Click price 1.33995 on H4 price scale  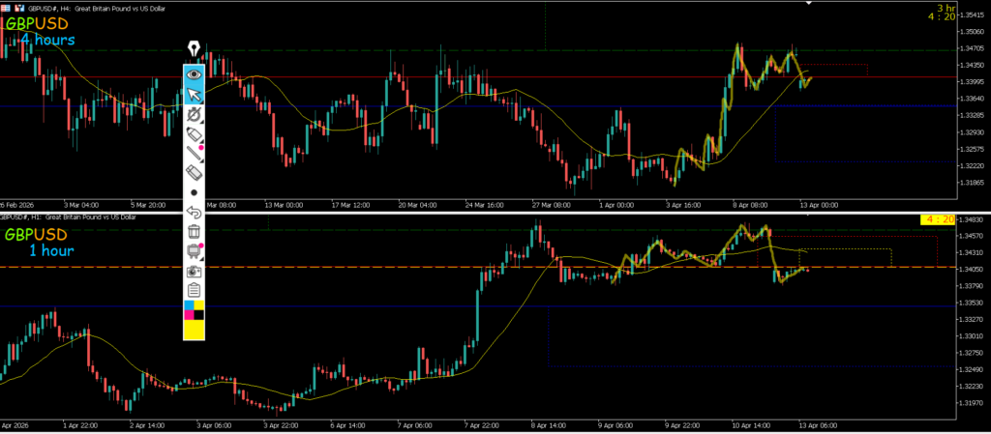click(x=974, y=82)
